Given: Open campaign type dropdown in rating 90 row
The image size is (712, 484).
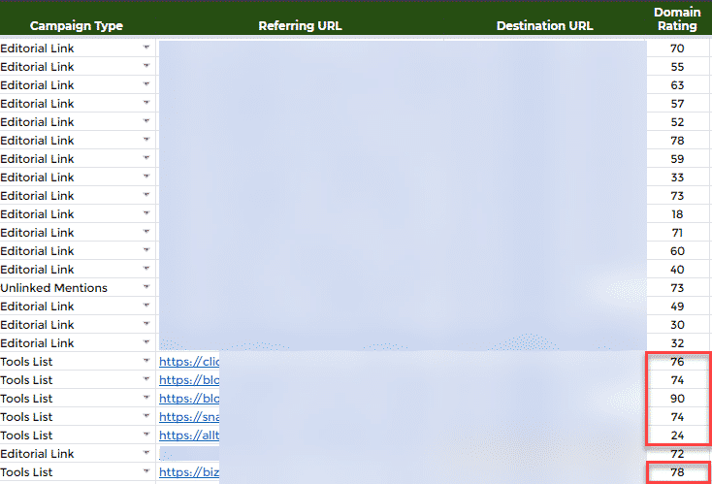Looking at the screenshot, I should pyautogui.click(x=146, y=399).
